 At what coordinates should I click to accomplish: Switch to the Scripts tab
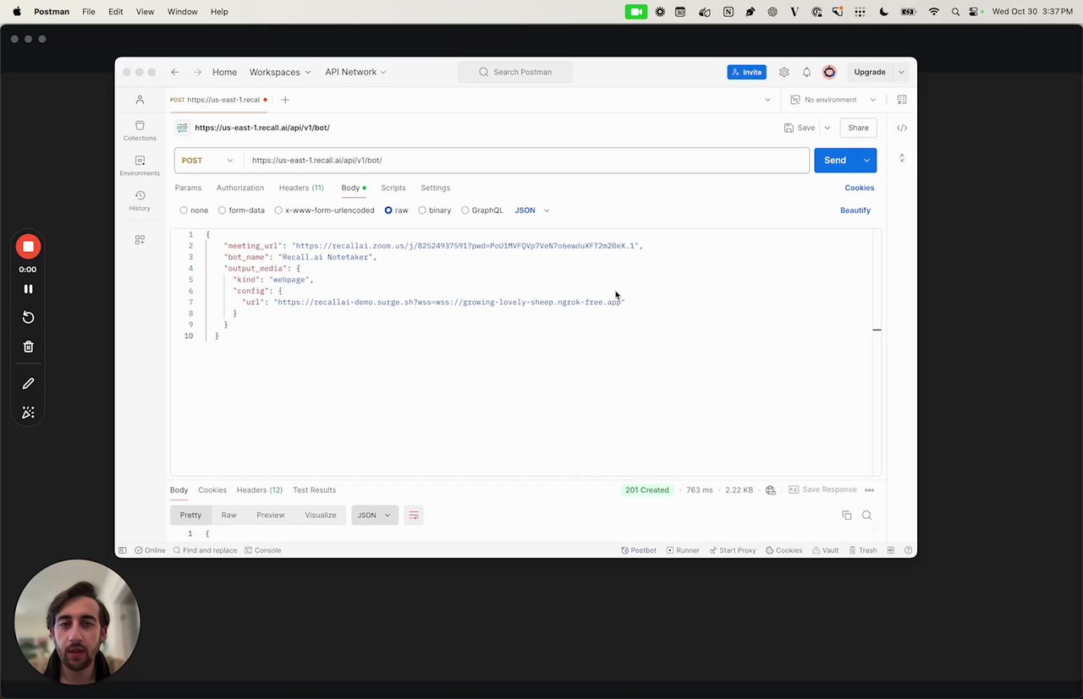pos(393,188)
